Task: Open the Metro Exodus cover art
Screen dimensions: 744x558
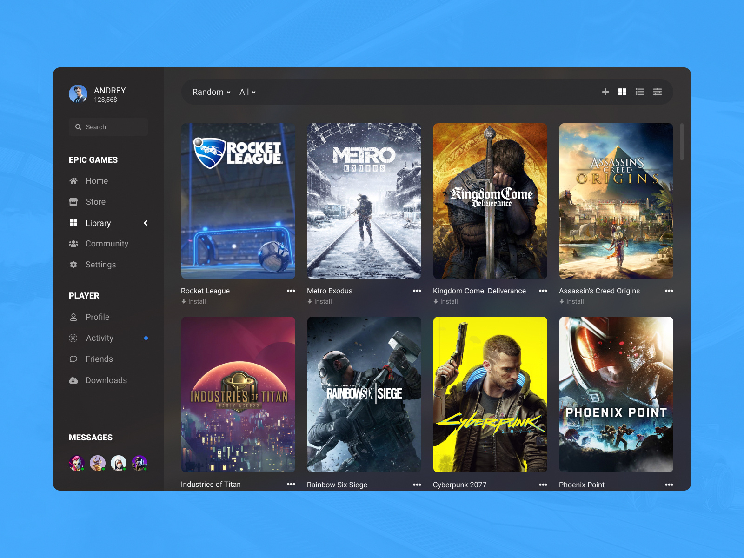Action: pyautogui.click(x=364, y=201)
